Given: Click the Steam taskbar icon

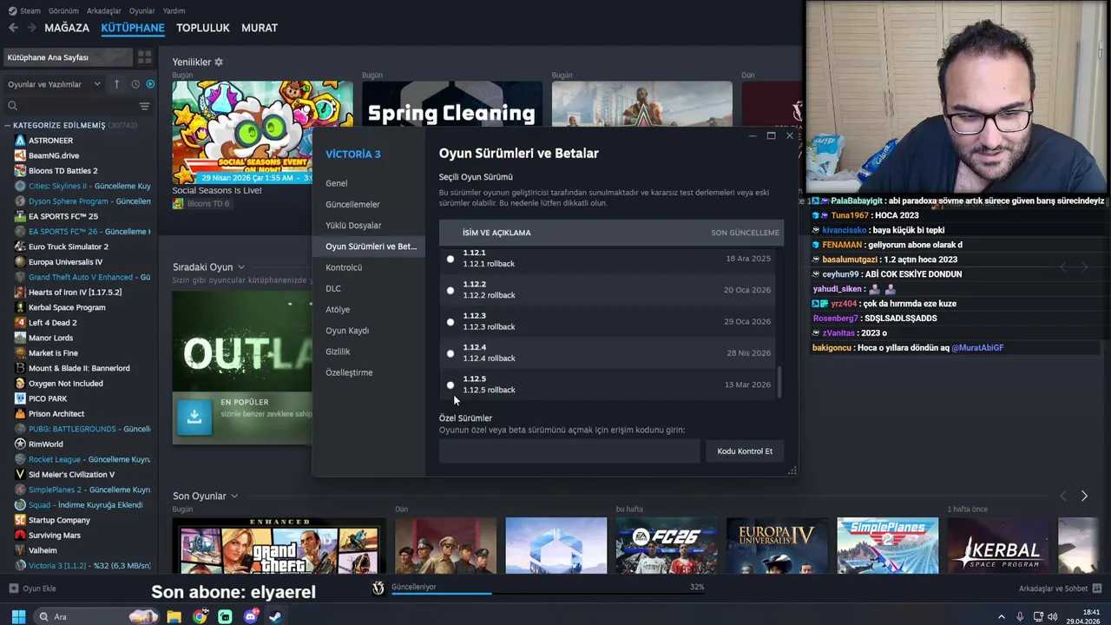Looking at the screenshot, I should (275, 616).
